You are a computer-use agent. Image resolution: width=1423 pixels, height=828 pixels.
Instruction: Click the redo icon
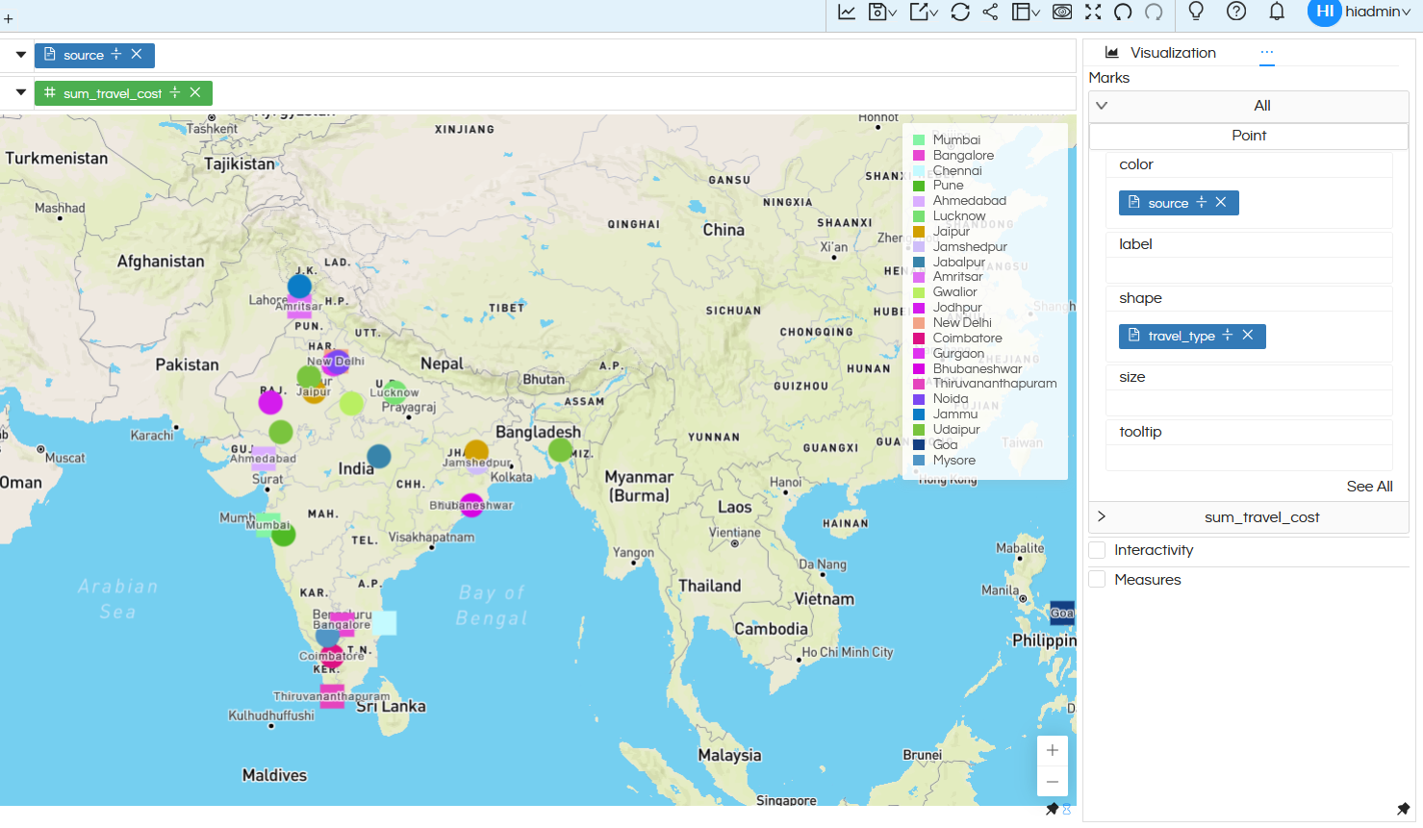(1154, 12)
